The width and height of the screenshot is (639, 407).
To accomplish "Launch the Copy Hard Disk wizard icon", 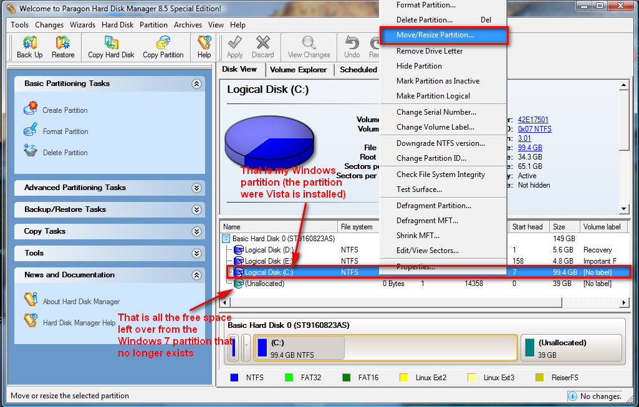I will point(111,42).
